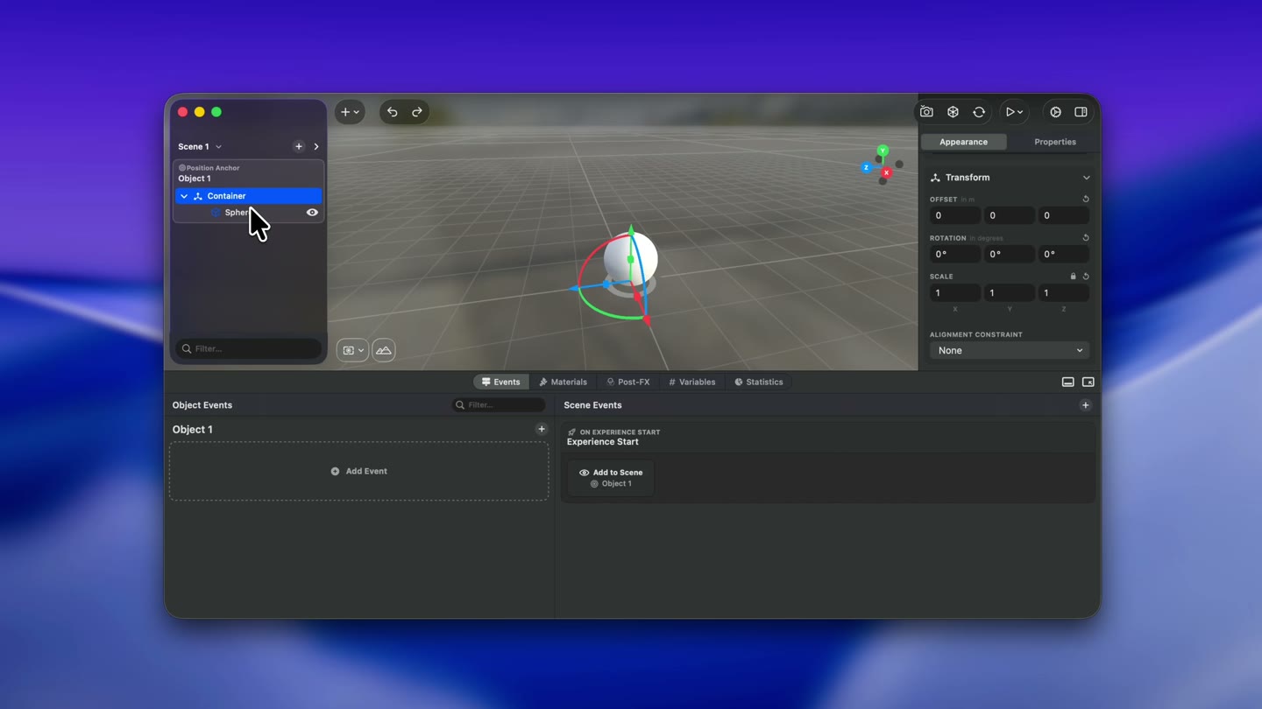The width and height of the screenshot is (1262, 709).
Task: Open the play preview dropdown
Action: pyautogui.click(x=1014, y=112)
